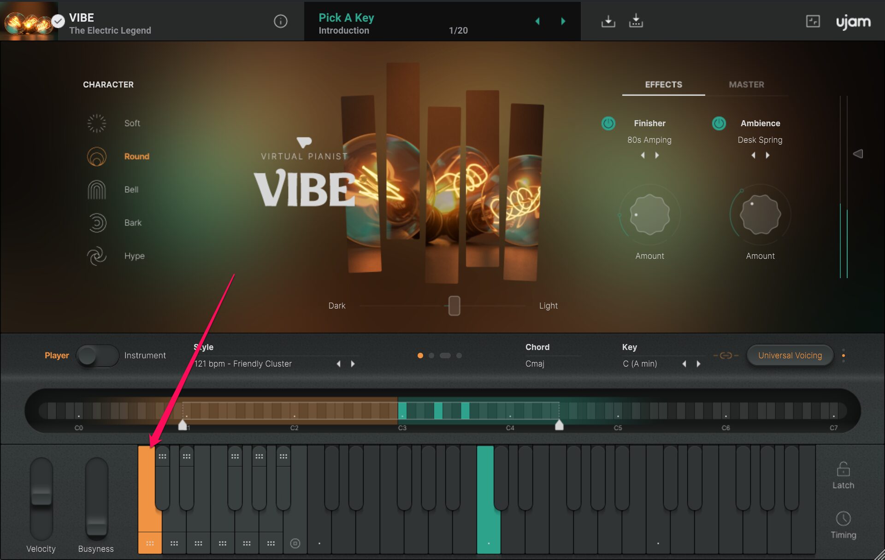Screen dimensions: 885x560
Task: Click the Dark/Light tone slider handle
Action: (454, 306)
